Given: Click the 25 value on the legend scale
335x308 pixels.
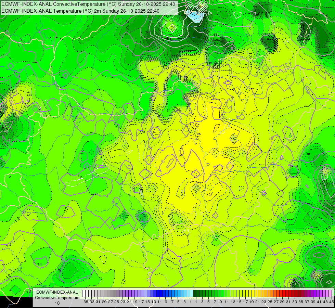Looking at the screenshot, I should [x=270, y=302].
